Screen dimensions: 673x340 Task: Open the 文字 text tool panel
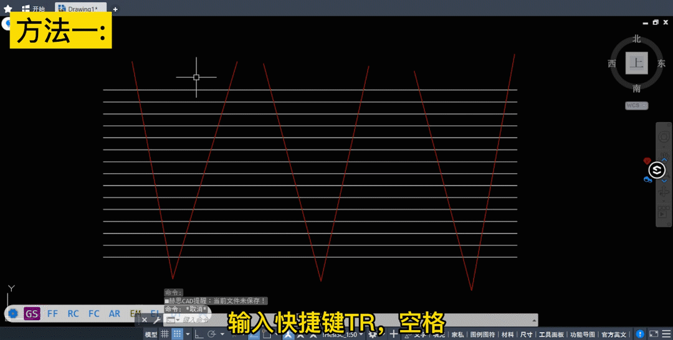click(x=420, y=334)
